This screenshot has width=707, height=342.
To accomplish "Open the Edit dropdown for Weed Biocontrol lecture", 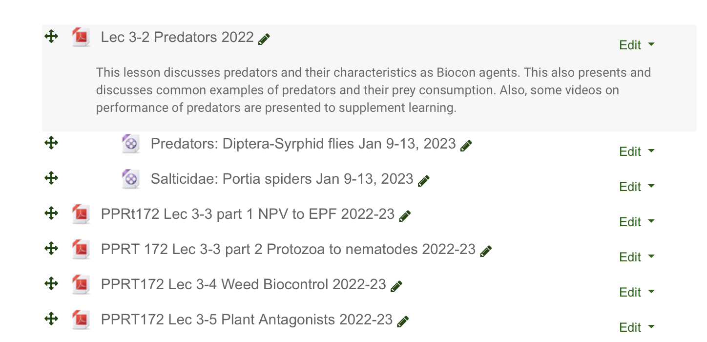I will [636, 292].
